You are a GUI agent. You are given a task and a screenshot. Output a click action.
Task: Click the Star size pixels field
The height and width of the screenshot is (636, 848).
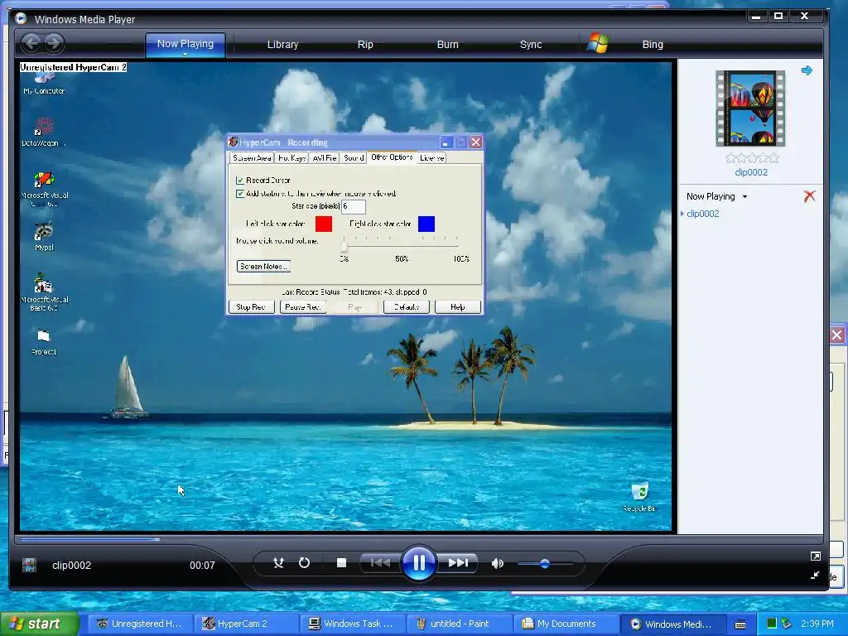click(354, 206)
